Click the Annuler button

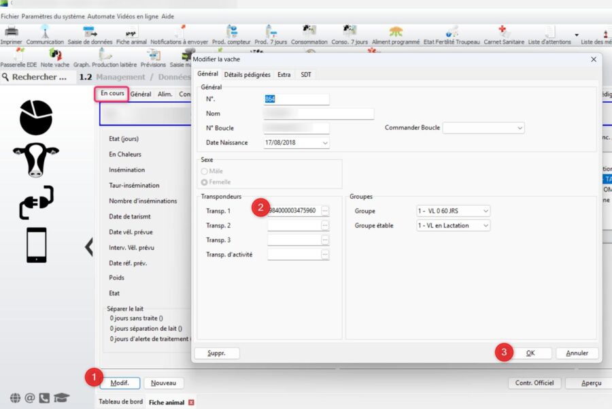click(x=577, y=353)
